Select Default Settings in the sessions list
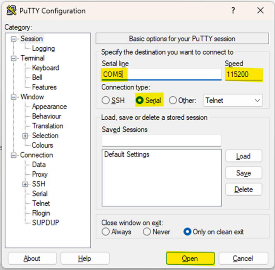Image resolution: width=275 pixels, height=270 pixels. pos(126,154)
